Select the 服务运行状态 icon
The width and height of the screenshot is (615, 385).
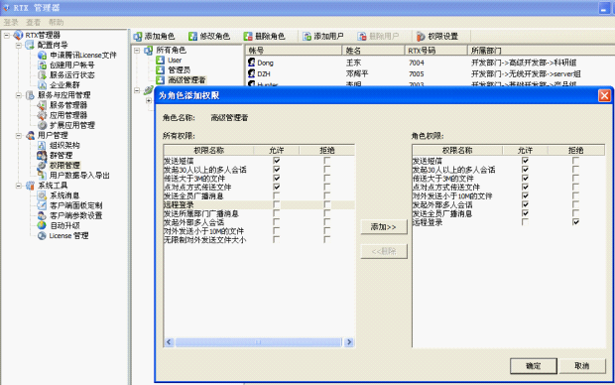[42, 75]
